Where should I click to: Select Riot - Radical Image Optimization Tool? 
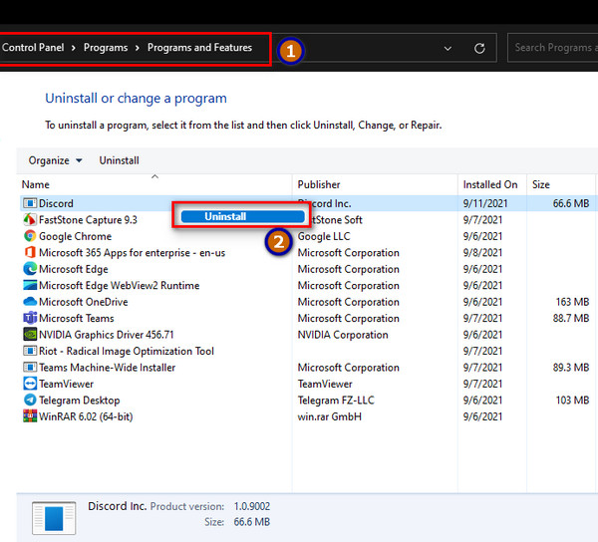coord(127,351)
